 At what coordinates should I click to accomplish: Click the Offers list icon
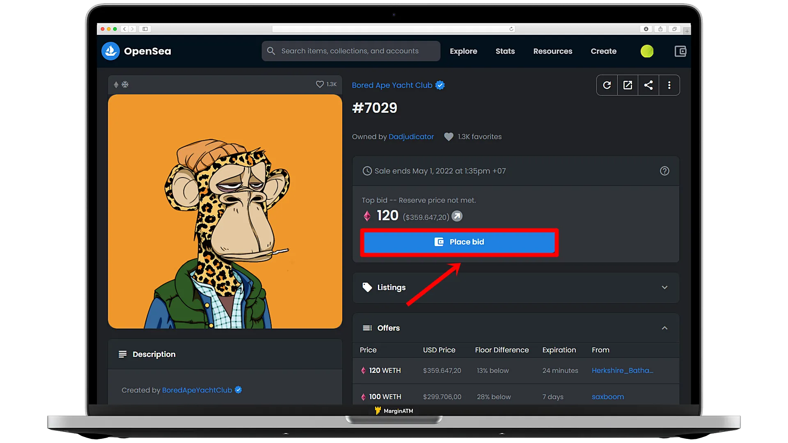point(367,328)
